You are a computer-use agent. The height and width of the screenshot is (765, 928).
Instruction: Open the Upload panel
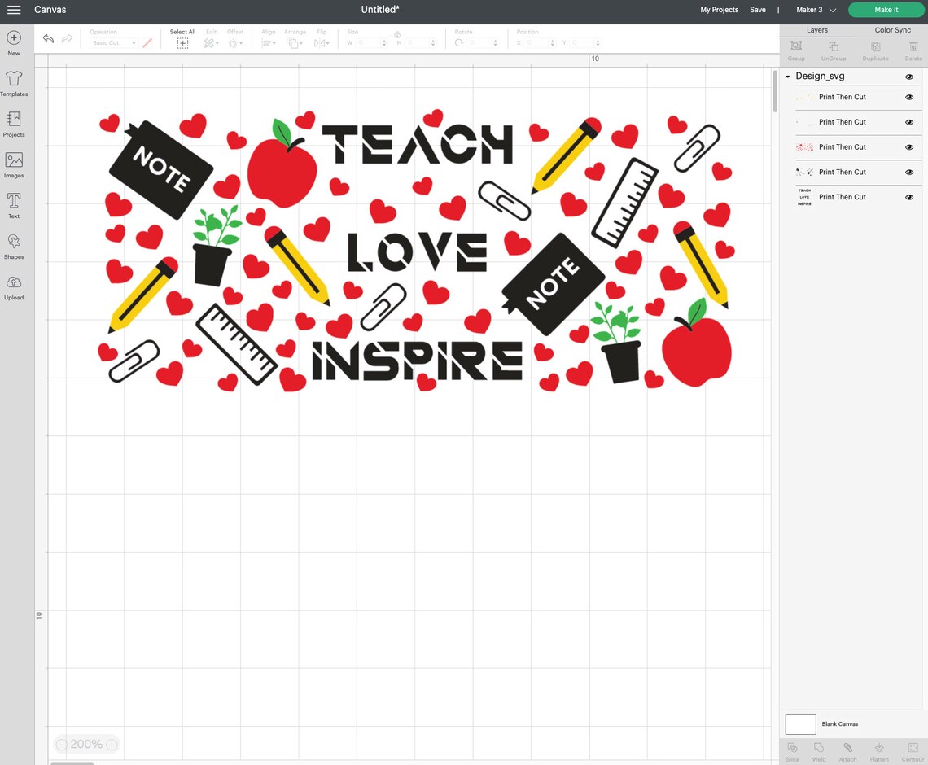[x=14, y=287]
